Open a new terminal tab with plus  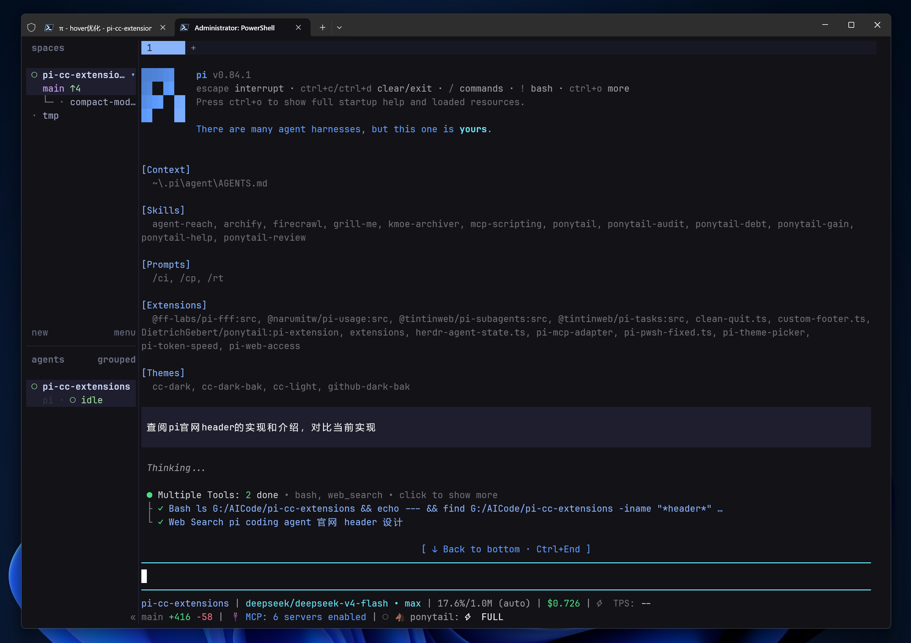coord(323,27)
